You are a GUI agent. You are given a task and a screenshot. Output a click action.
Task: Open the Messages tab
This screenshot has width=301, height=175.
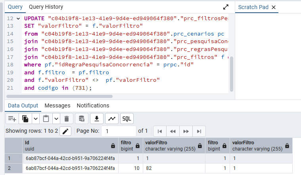58,105
